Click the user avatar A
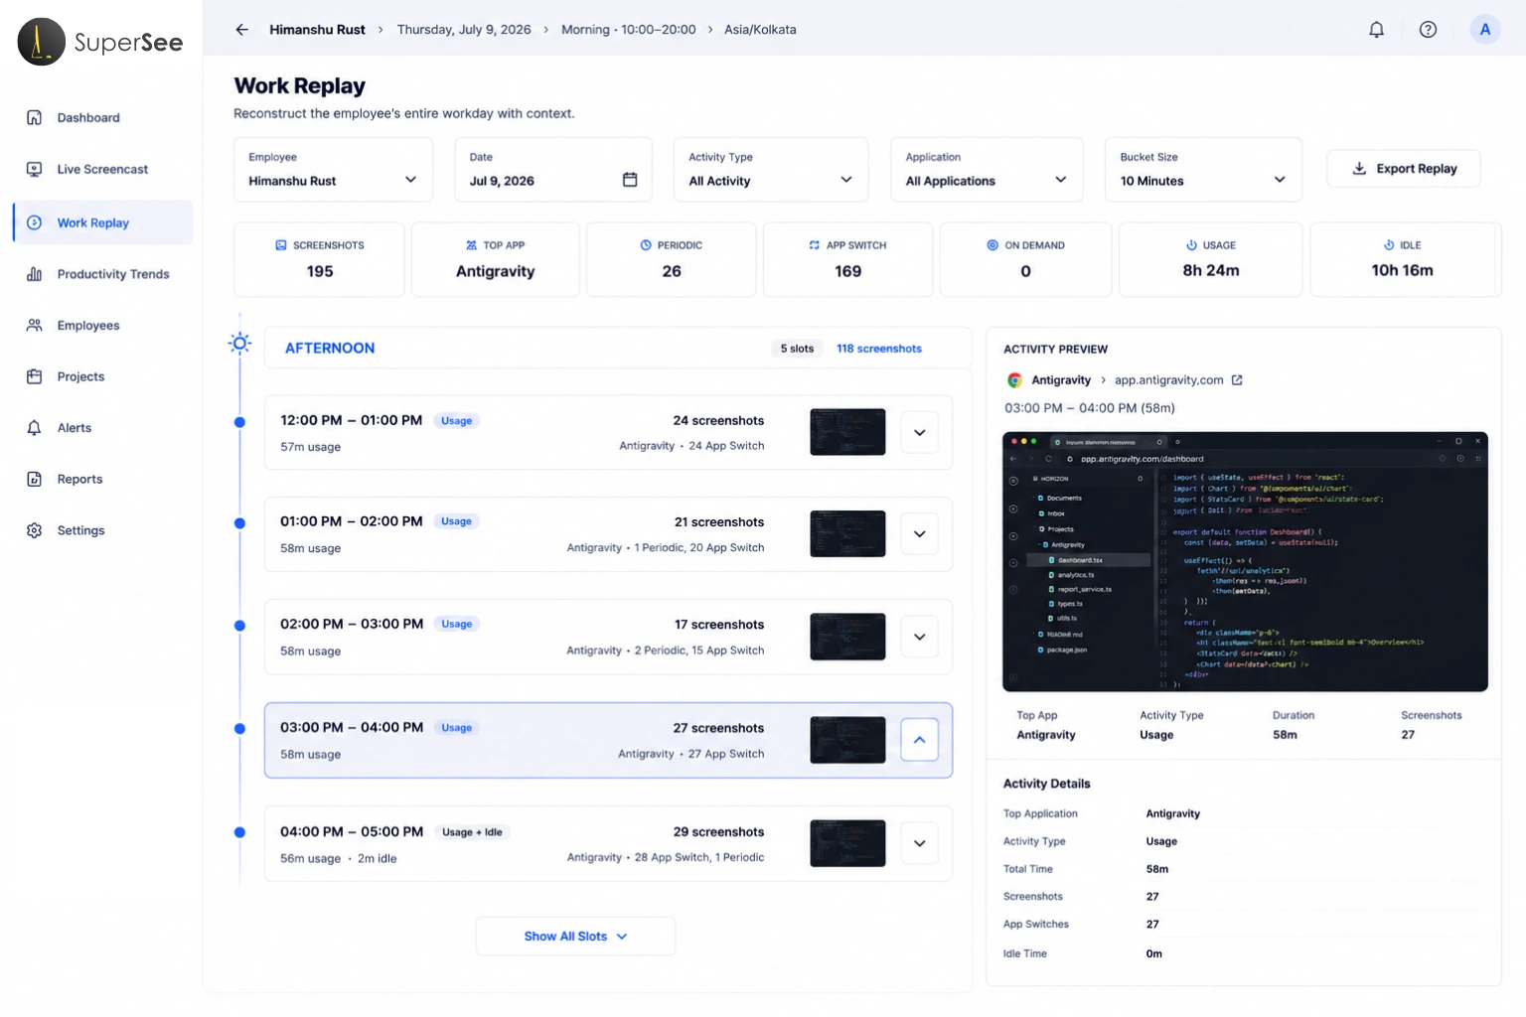Image resolution: width=1526 pixels, height=1017 pixels. (x=1484, y=30)
